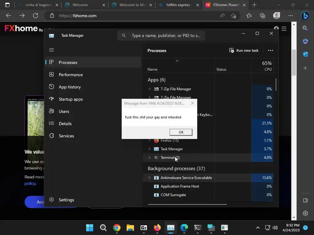Open Firefox from the taskbar
314x235 pixels.
(x=157, y=228)
